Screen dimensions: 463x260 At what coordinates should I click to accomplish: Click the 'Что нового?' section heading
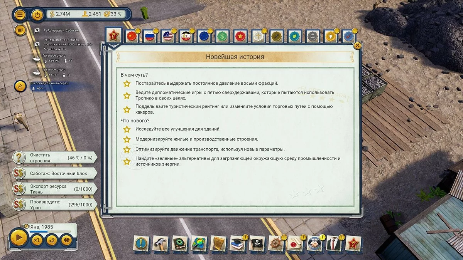pos(135,121)
